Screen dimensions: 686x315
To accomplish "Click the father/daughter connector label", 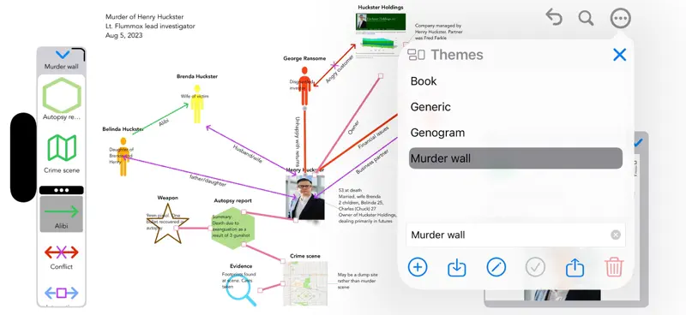I will click(208, 181).
